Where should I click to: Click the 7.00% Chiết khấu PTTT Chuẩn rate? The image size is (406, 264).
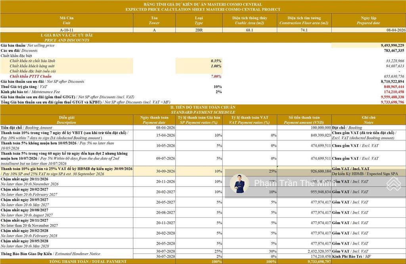click(216, 76)
